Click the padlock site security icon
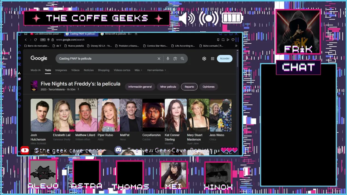 click(x=53, y=40)
